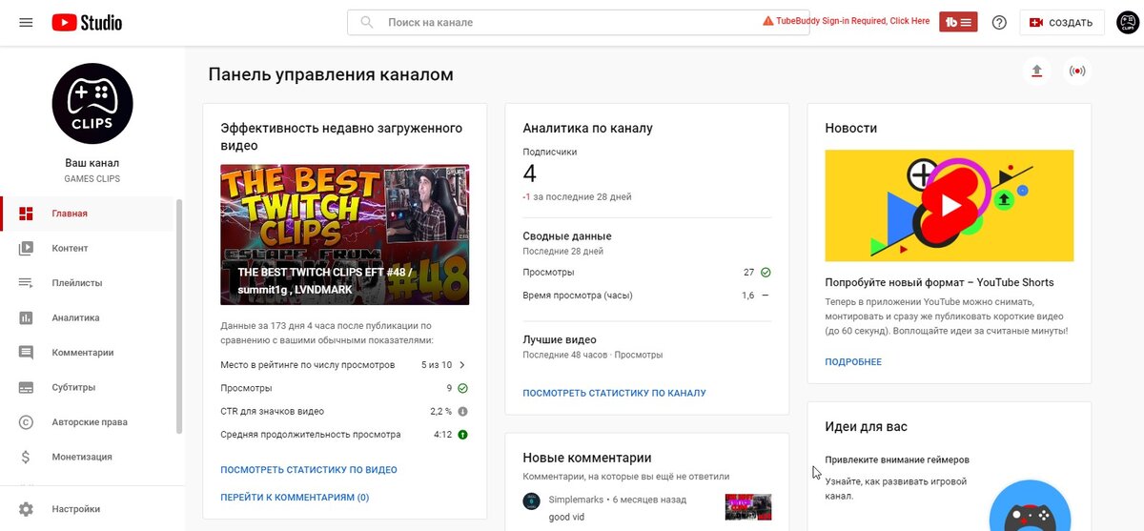Click the Контент video icon

(26, 248)
